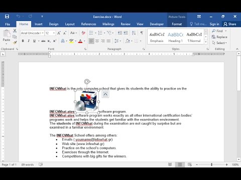Open Layout Options icon beside the picture
241x180 pixels.
tap(105, 94)
